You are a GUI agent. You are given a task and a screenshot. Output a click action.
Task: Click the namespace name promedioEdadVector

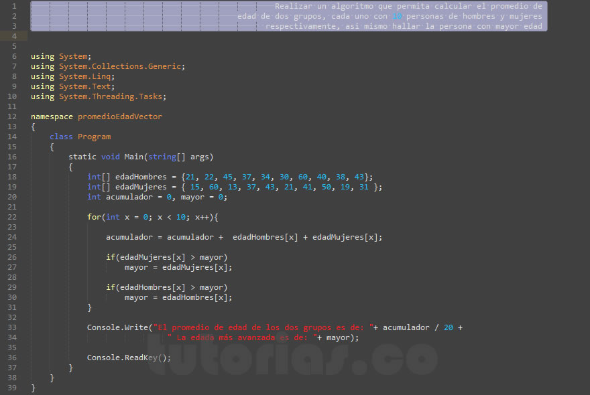[119, 116]
